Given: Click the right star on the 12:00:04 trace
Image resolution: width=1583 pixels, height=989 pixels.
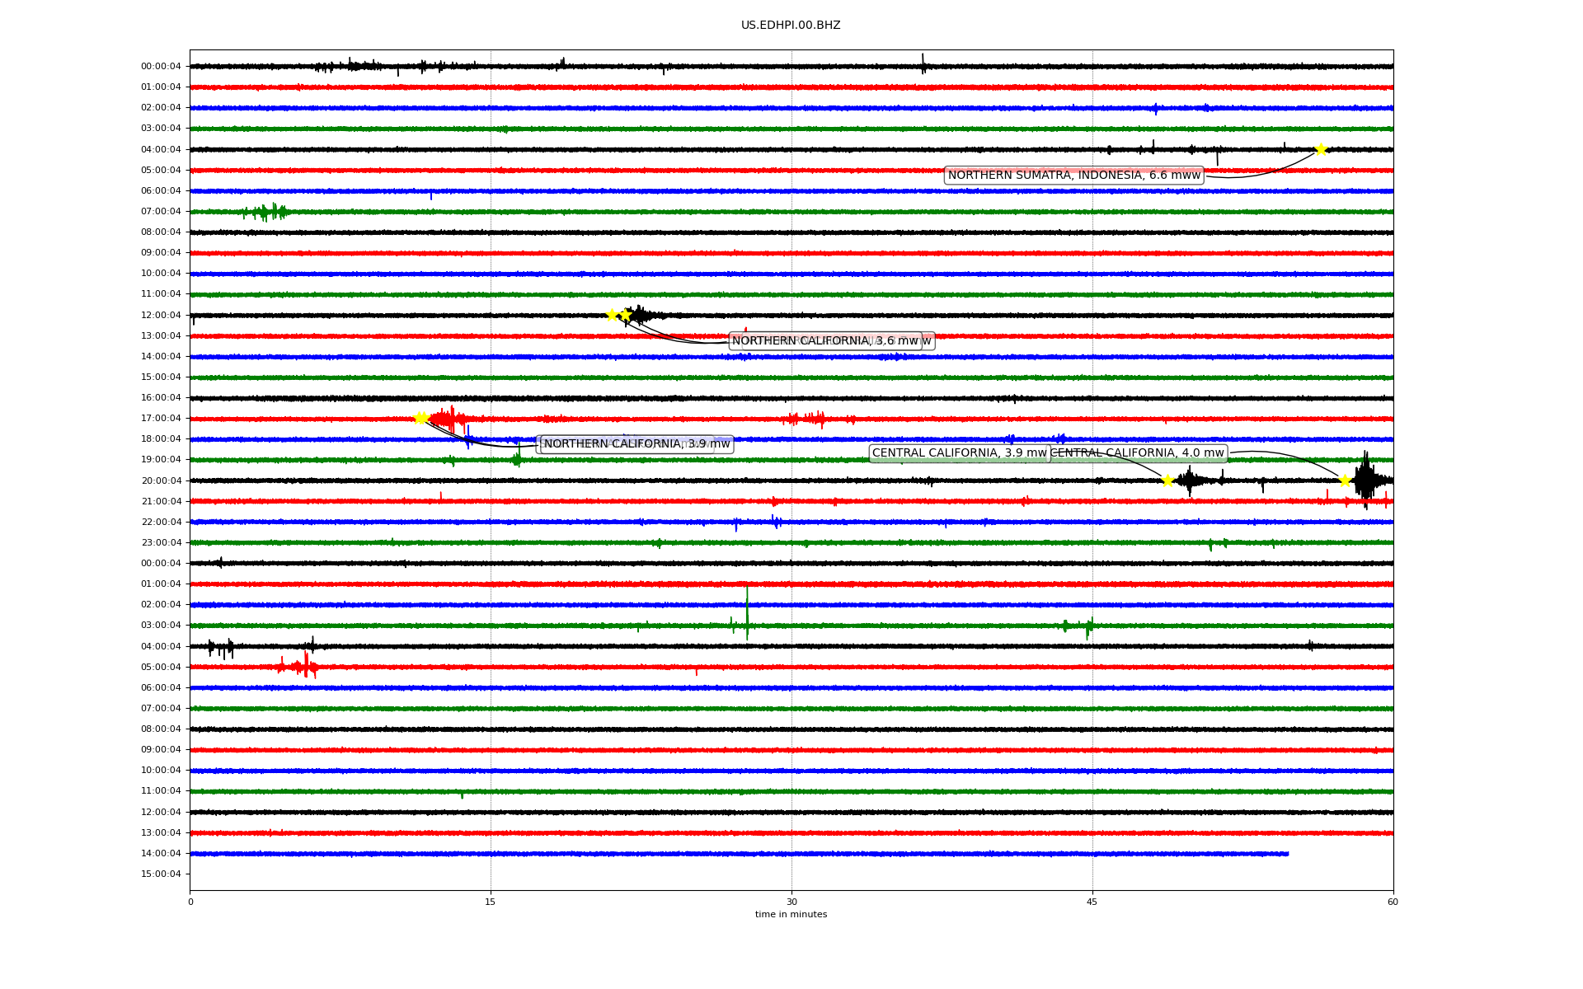Looking at the screenshot, I should click(x=626, y=315).
